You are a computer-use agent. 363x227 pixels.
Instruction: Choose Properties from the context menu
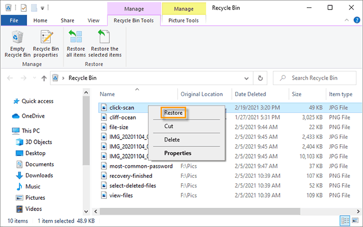click(178, 153)
